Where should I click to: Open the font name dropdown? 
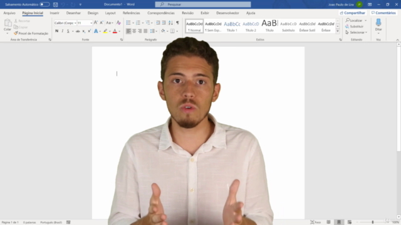point(75,23)
